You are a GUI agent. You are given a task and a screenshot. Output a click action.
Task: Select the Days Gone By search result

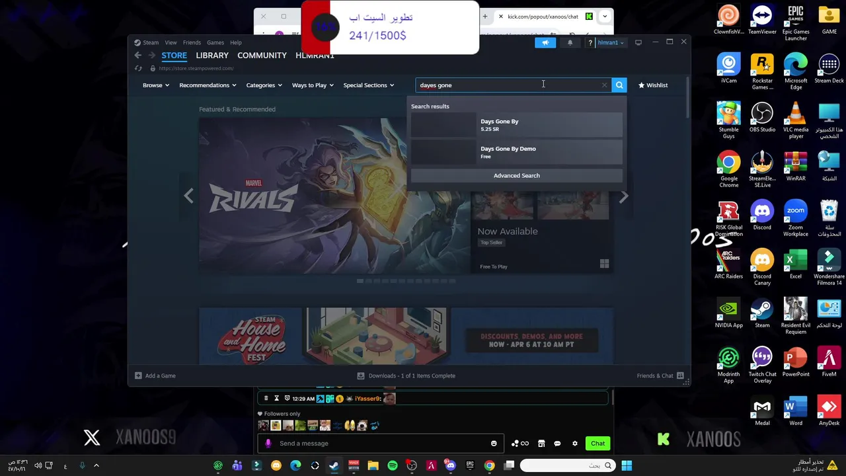517,125
